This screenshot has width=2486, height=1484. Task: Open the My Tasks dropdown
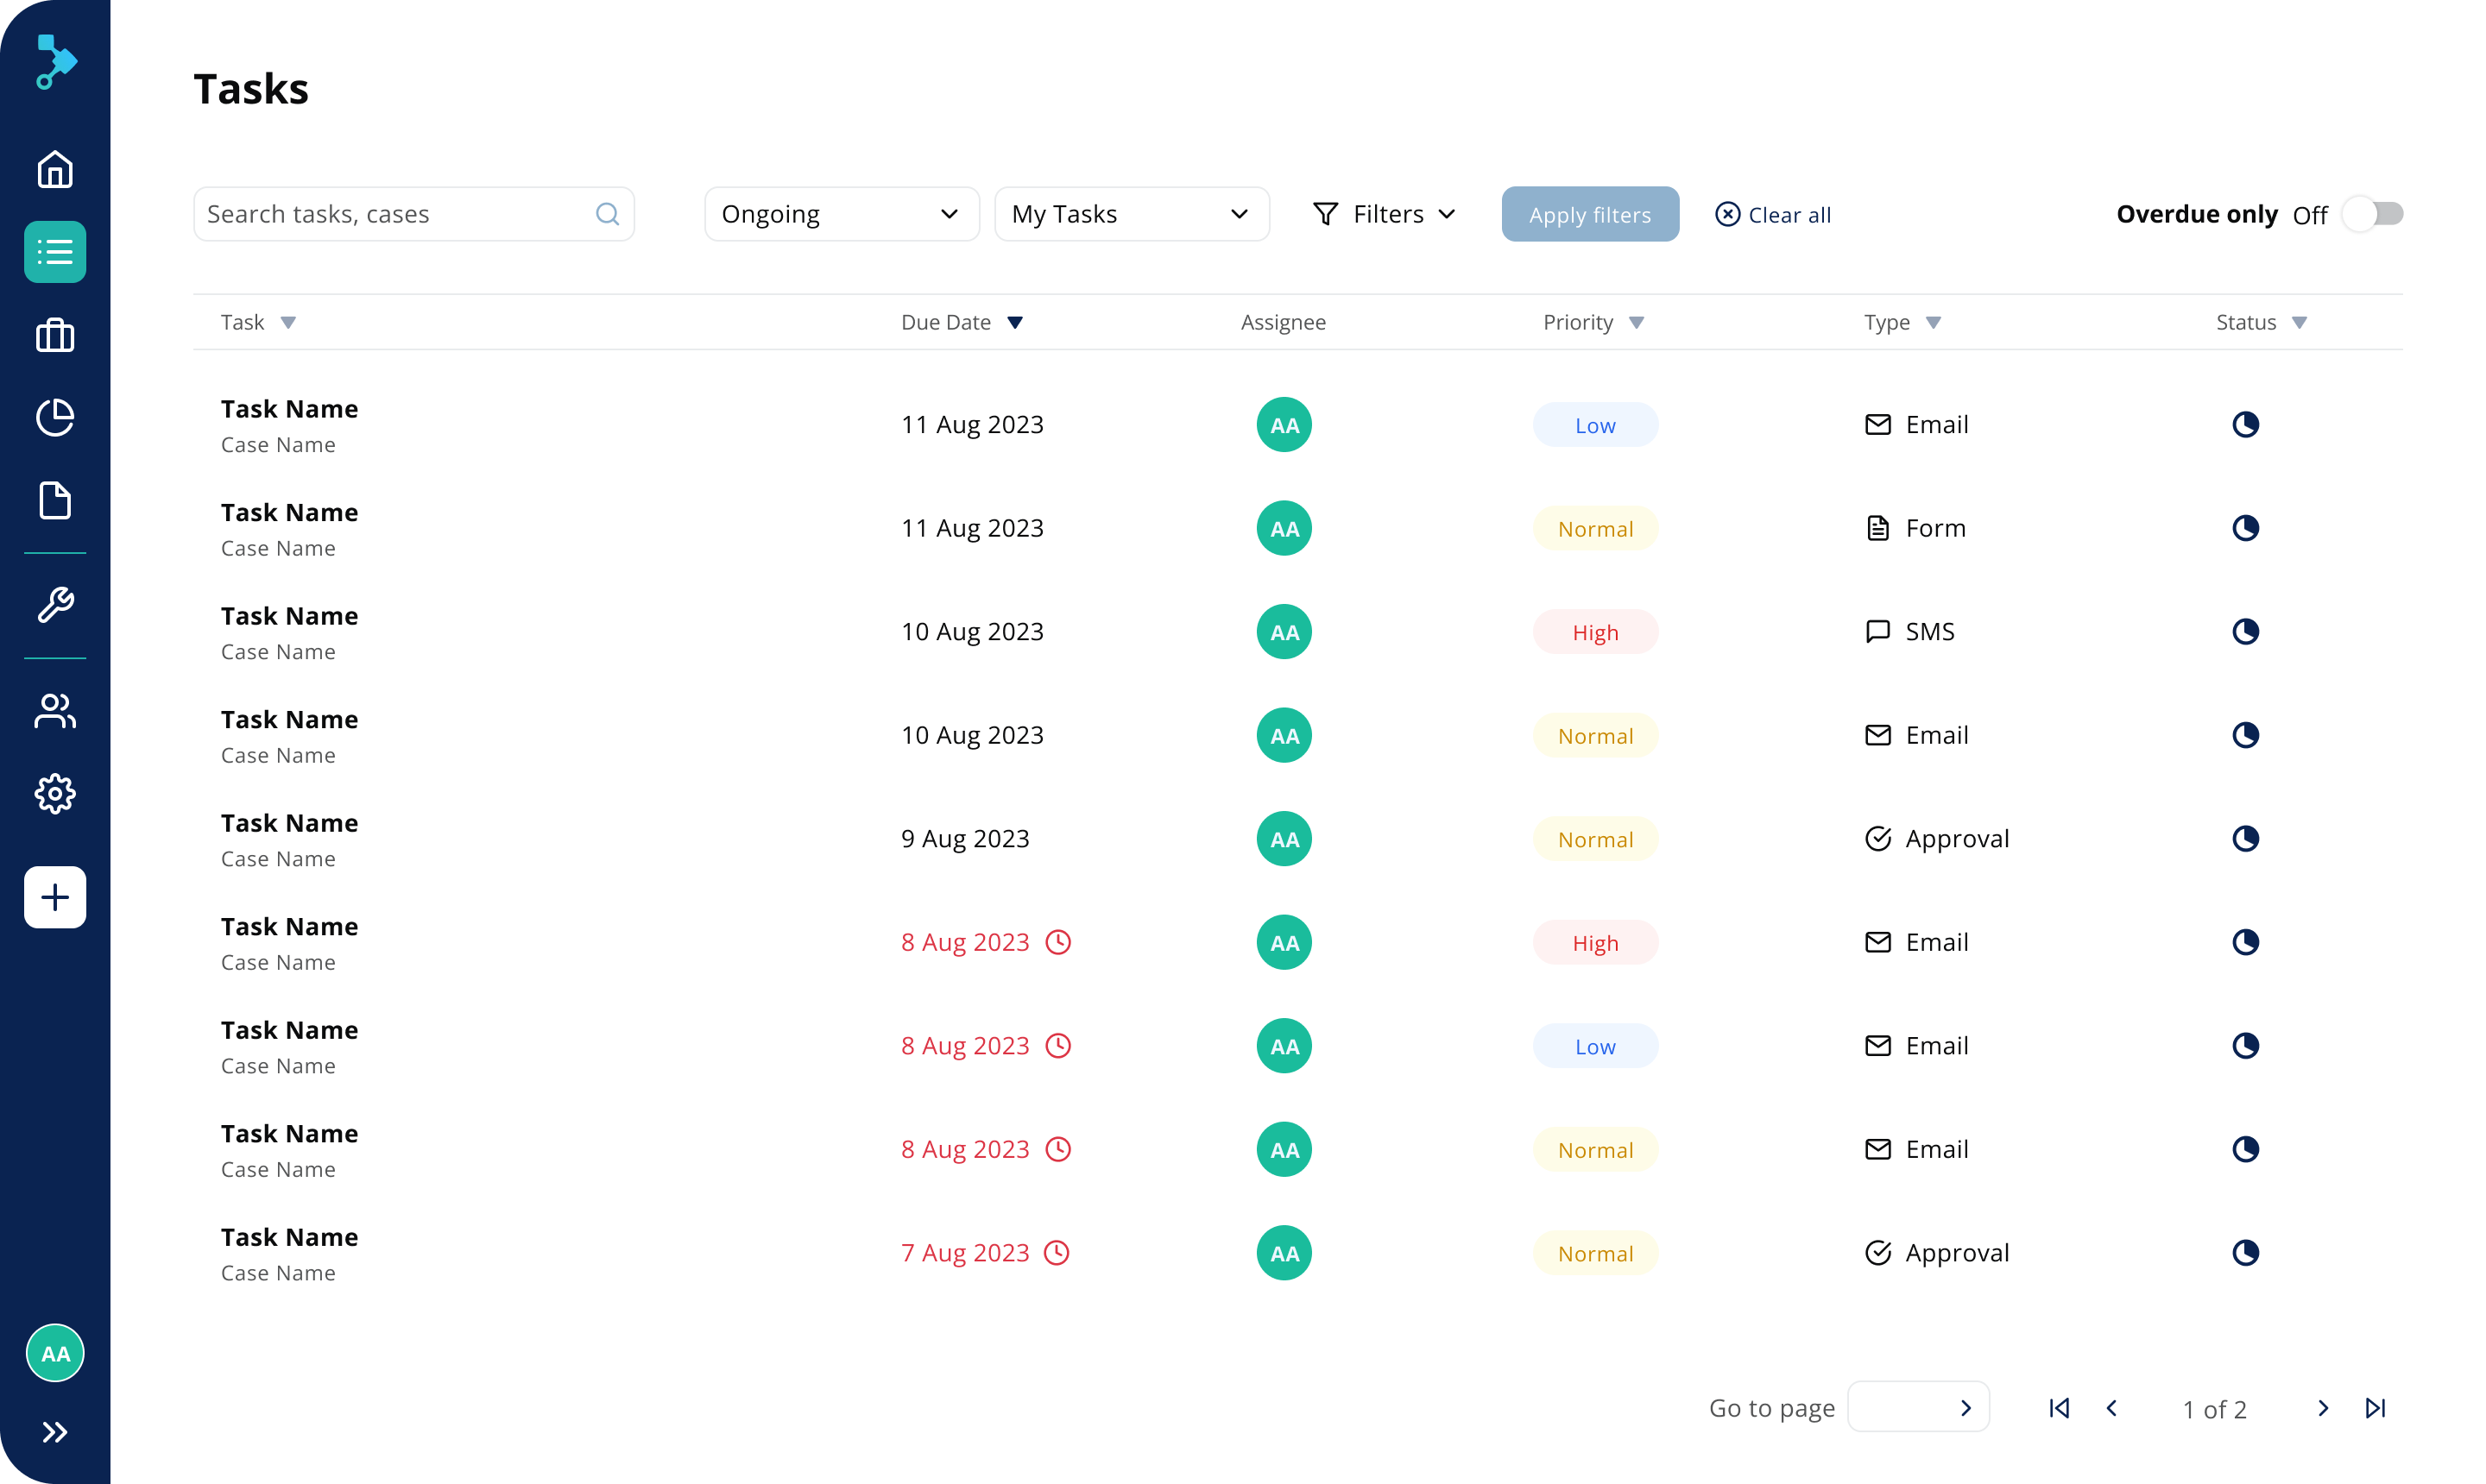coord(1131,214)
